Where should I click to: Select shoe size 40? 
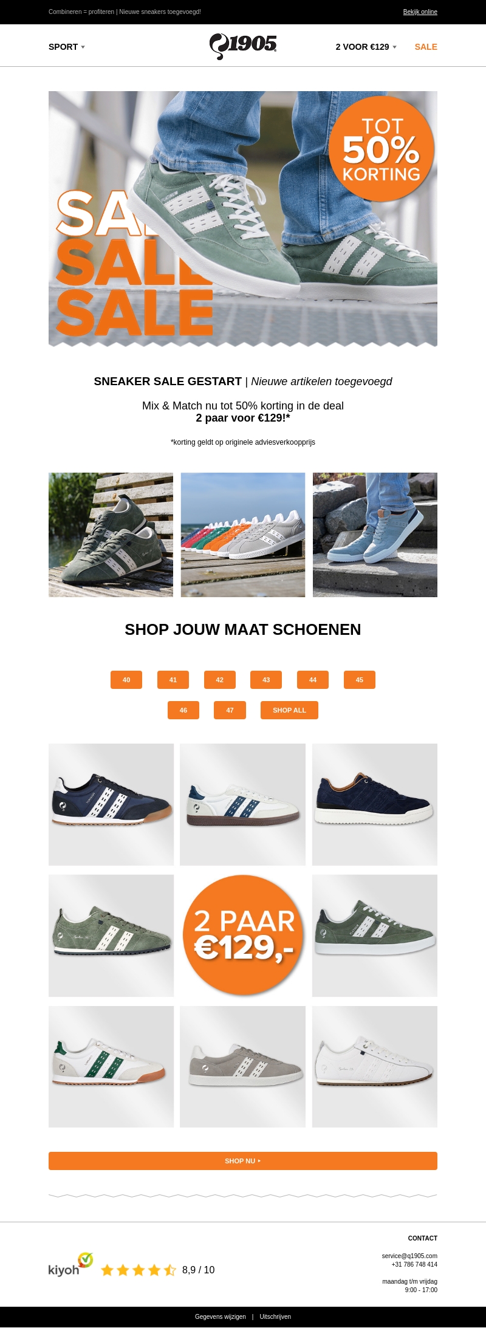pos(126,680)
